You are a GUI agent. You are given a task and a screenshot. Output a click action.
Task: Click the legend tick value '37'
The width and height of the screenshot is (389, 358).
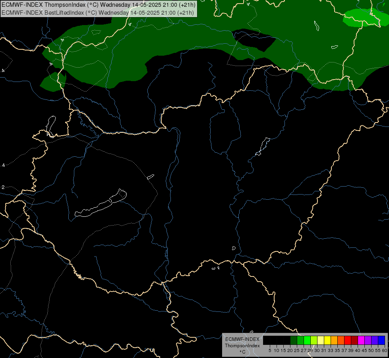344,350
